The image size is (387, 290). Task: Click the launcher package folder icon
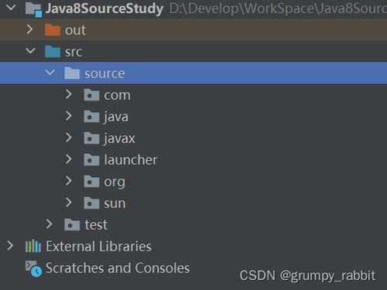click(91, 160)
